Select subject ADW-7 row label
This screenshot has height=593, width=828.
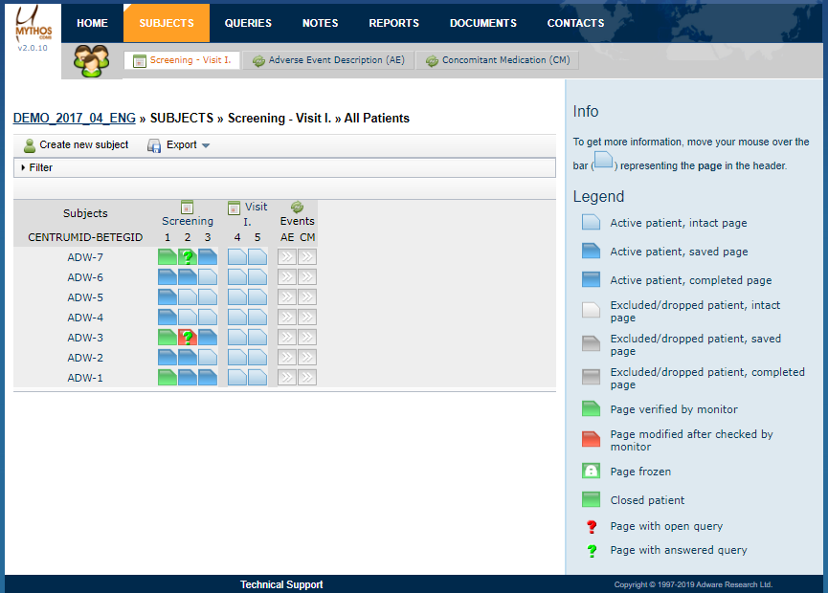pos(85,257)
